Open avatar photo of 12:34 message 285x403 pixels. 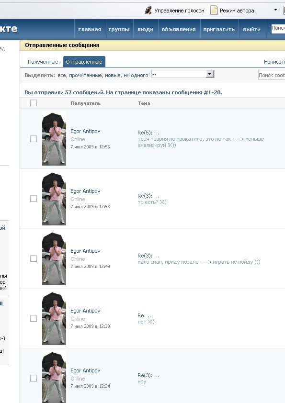tap(54, 377)
